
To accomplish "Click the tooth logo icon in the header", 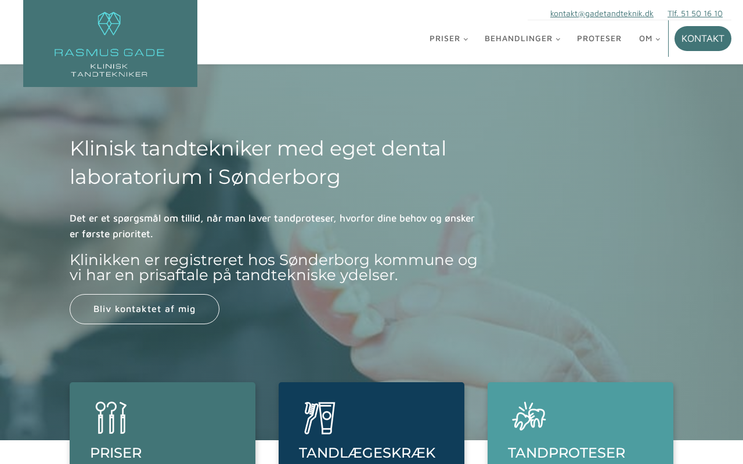I will click(109, 24).
